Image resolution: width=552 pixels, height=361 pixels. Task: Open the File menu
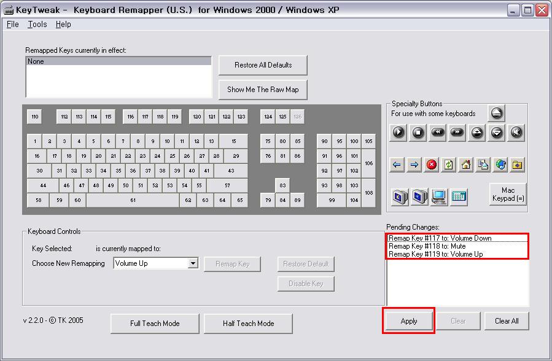click(x=13, y=25)
